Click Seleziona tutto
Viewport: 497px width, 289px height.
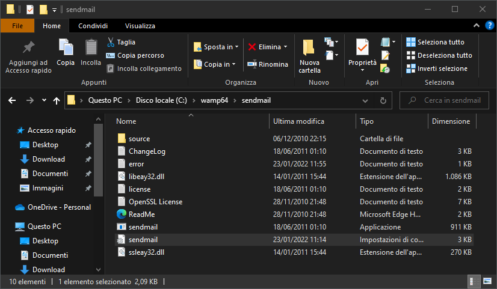(435, 42)
